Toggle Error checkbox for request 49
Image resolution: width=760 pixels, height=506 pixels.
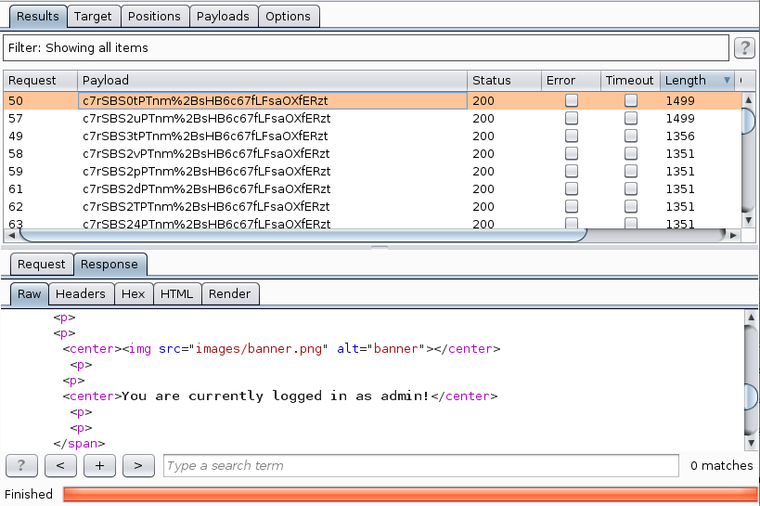point(572,136)
